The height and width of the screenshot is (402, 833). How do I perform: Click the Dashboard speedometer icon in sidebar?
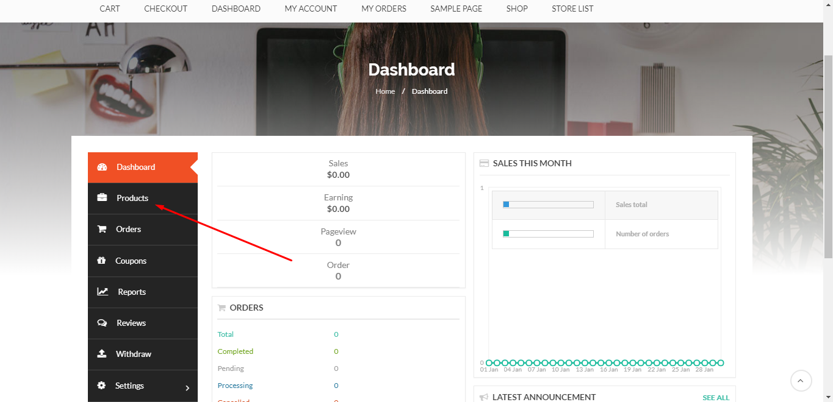point(102,167)
